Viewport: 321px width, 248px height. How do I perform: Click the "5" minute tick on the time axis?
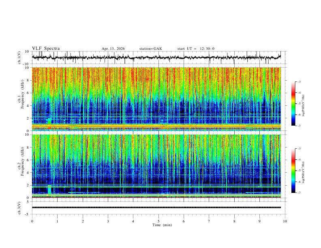(158, 221)
